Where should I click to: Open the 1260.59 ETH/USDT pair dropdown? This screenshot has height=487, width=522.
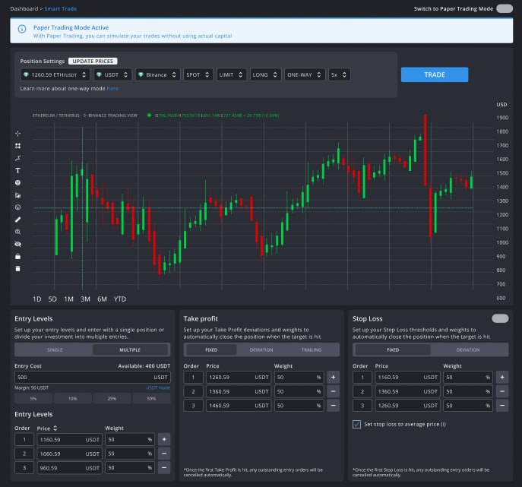(x=55, y=75)
